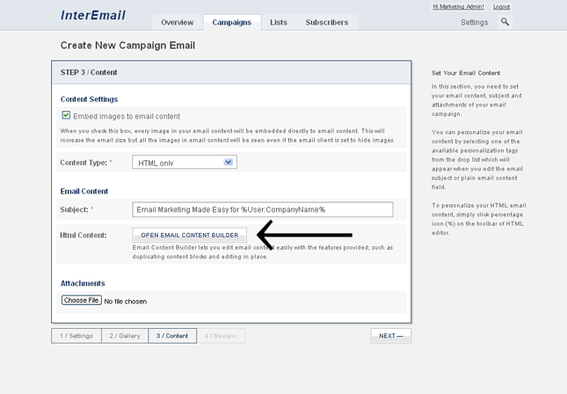Click the 'Embed images to email content' label

coord(127,116)
